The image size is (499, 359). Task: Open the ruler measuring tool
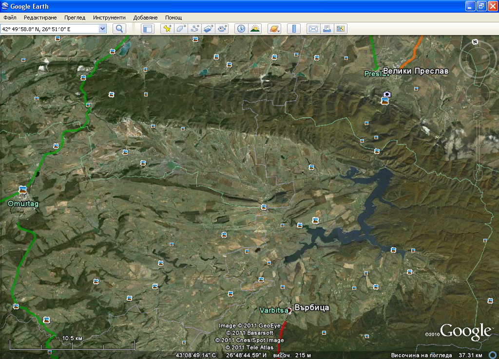pos(294,29)
